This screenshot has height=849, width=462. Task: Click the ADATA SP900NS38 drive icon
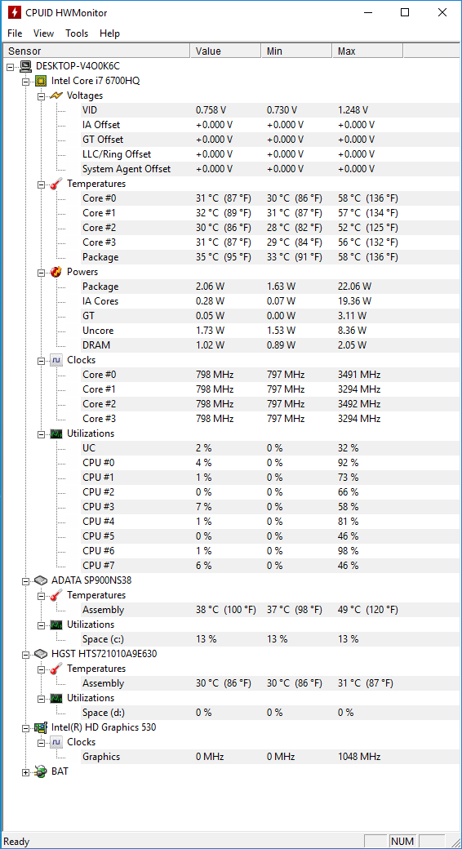(x=41, y=580)
